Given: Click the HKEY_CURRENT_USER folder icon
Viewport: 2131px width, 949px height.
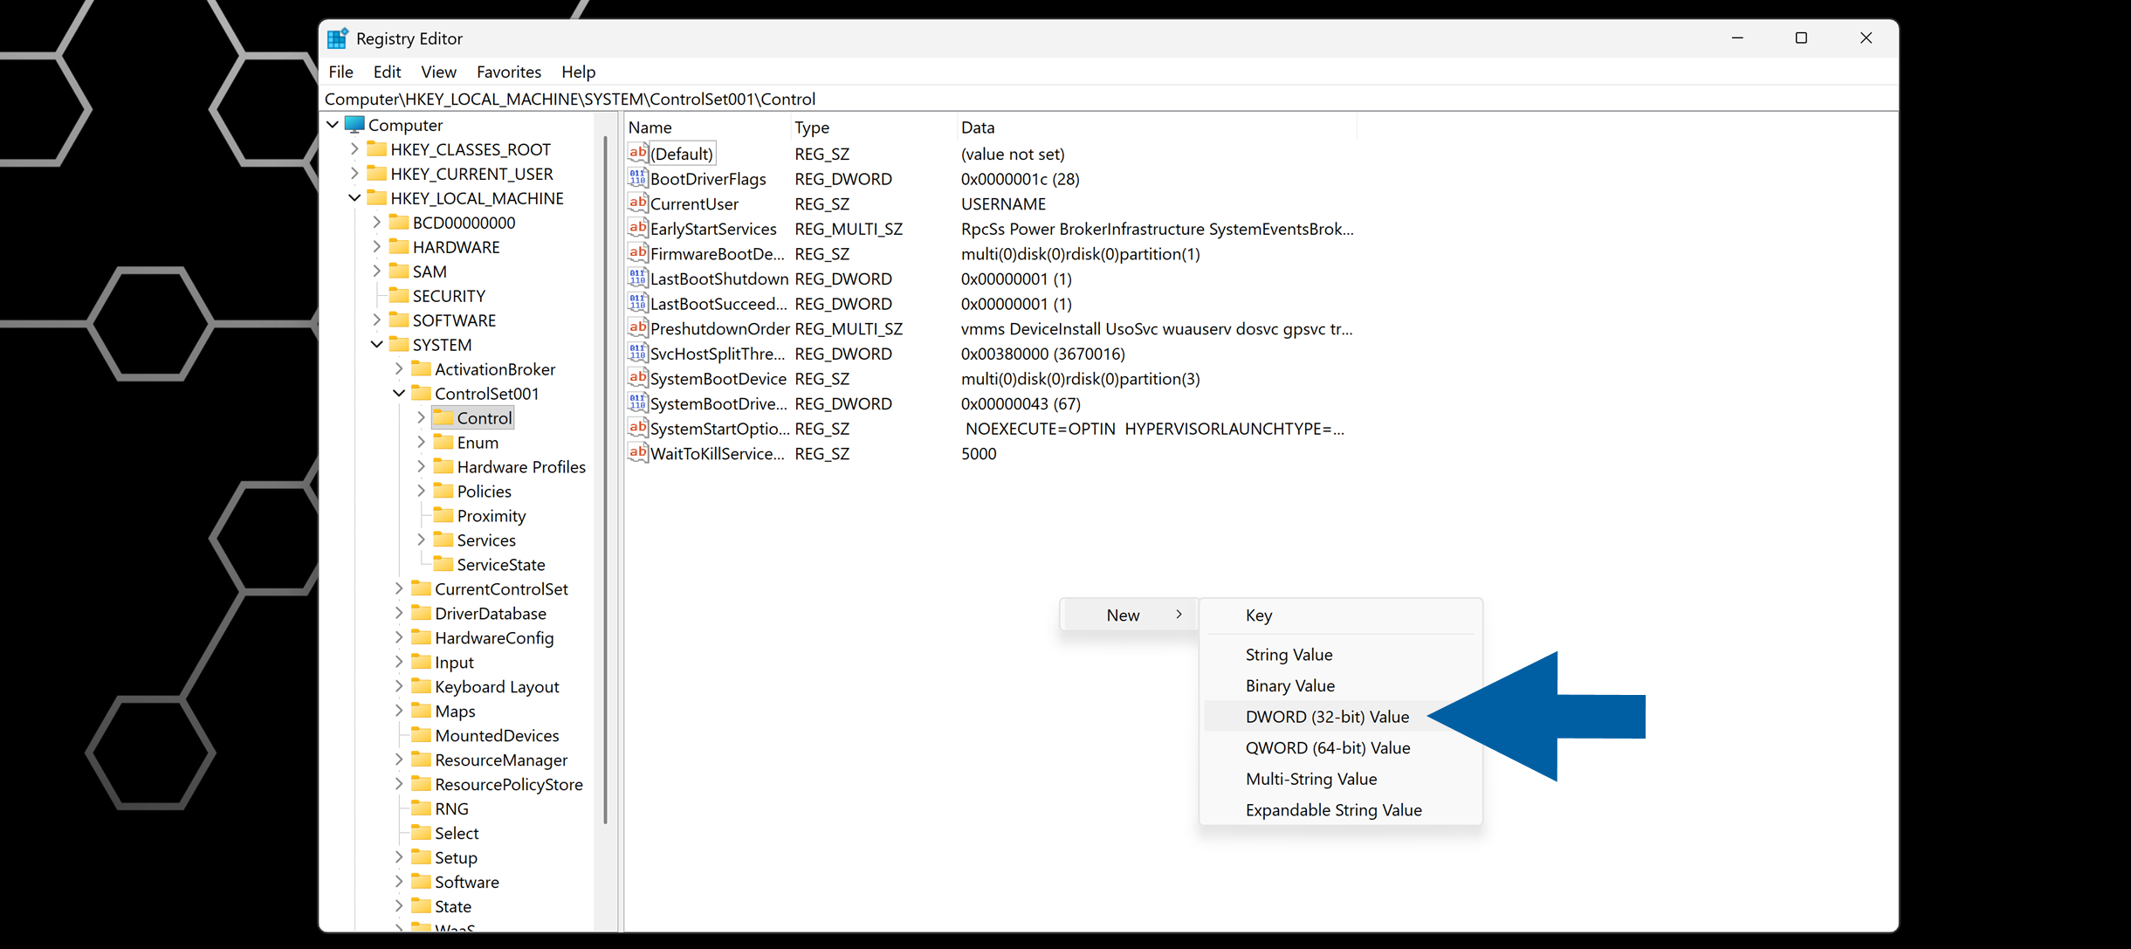Looking at the screenshot, I should coord(377,174).
